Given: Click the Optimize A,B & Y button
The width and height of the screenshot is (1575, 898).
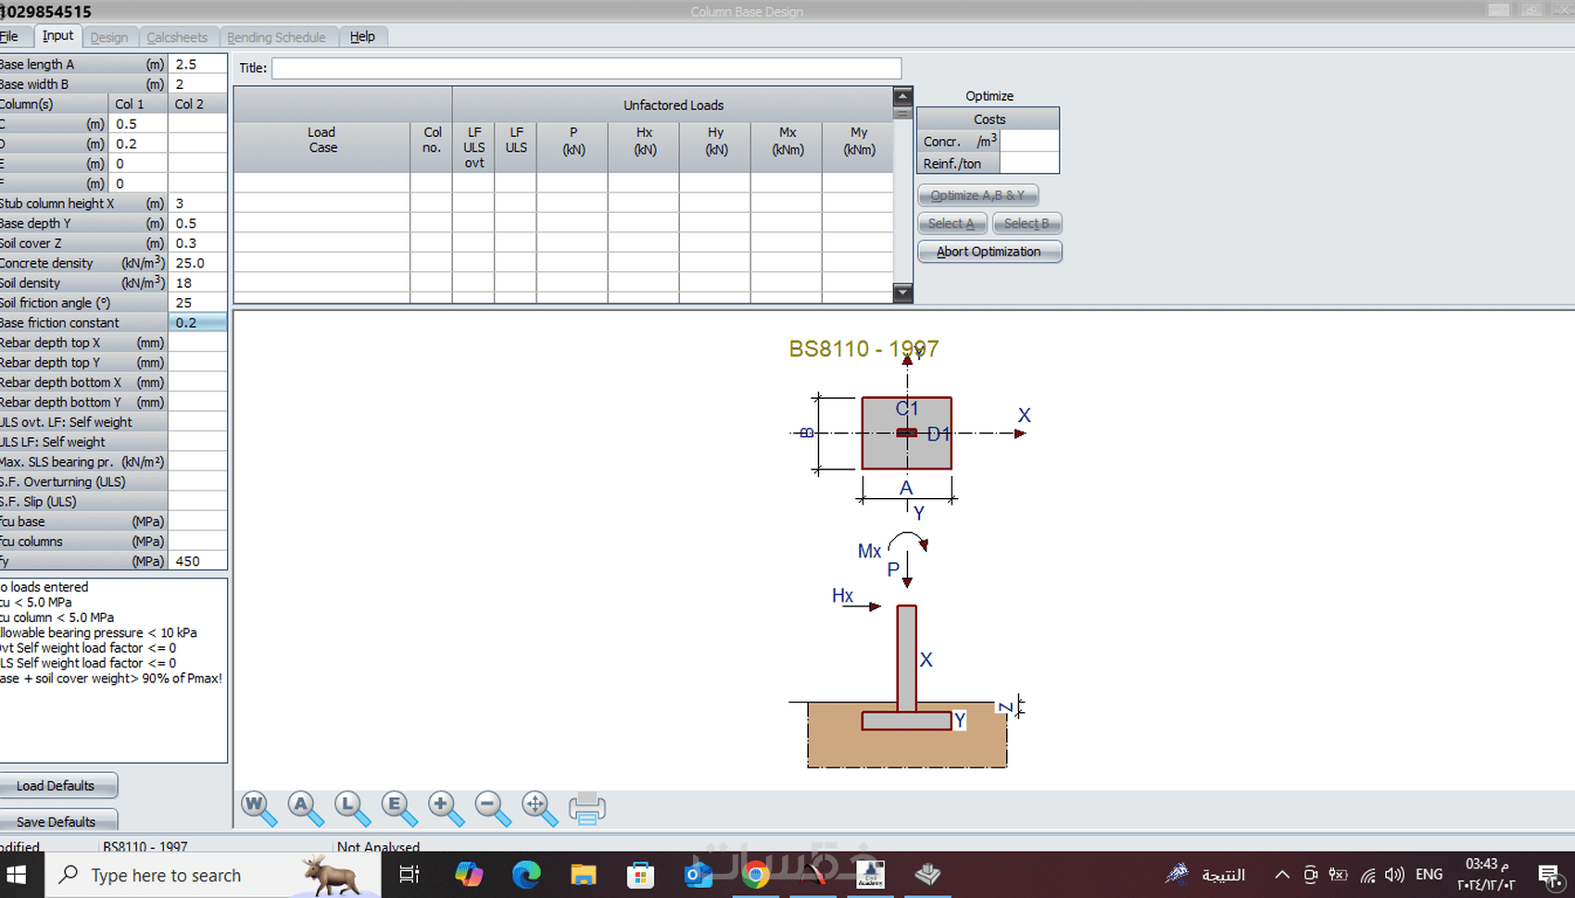Looking at the screenshot, I should (x=977, y=195).
